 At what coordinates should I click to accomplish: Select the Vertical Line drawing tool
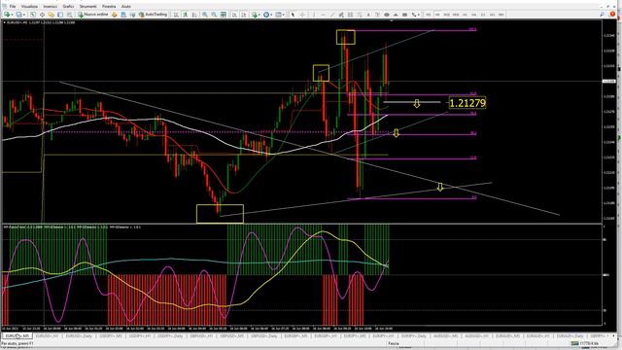pyautogui.click(x=314, y=15)
